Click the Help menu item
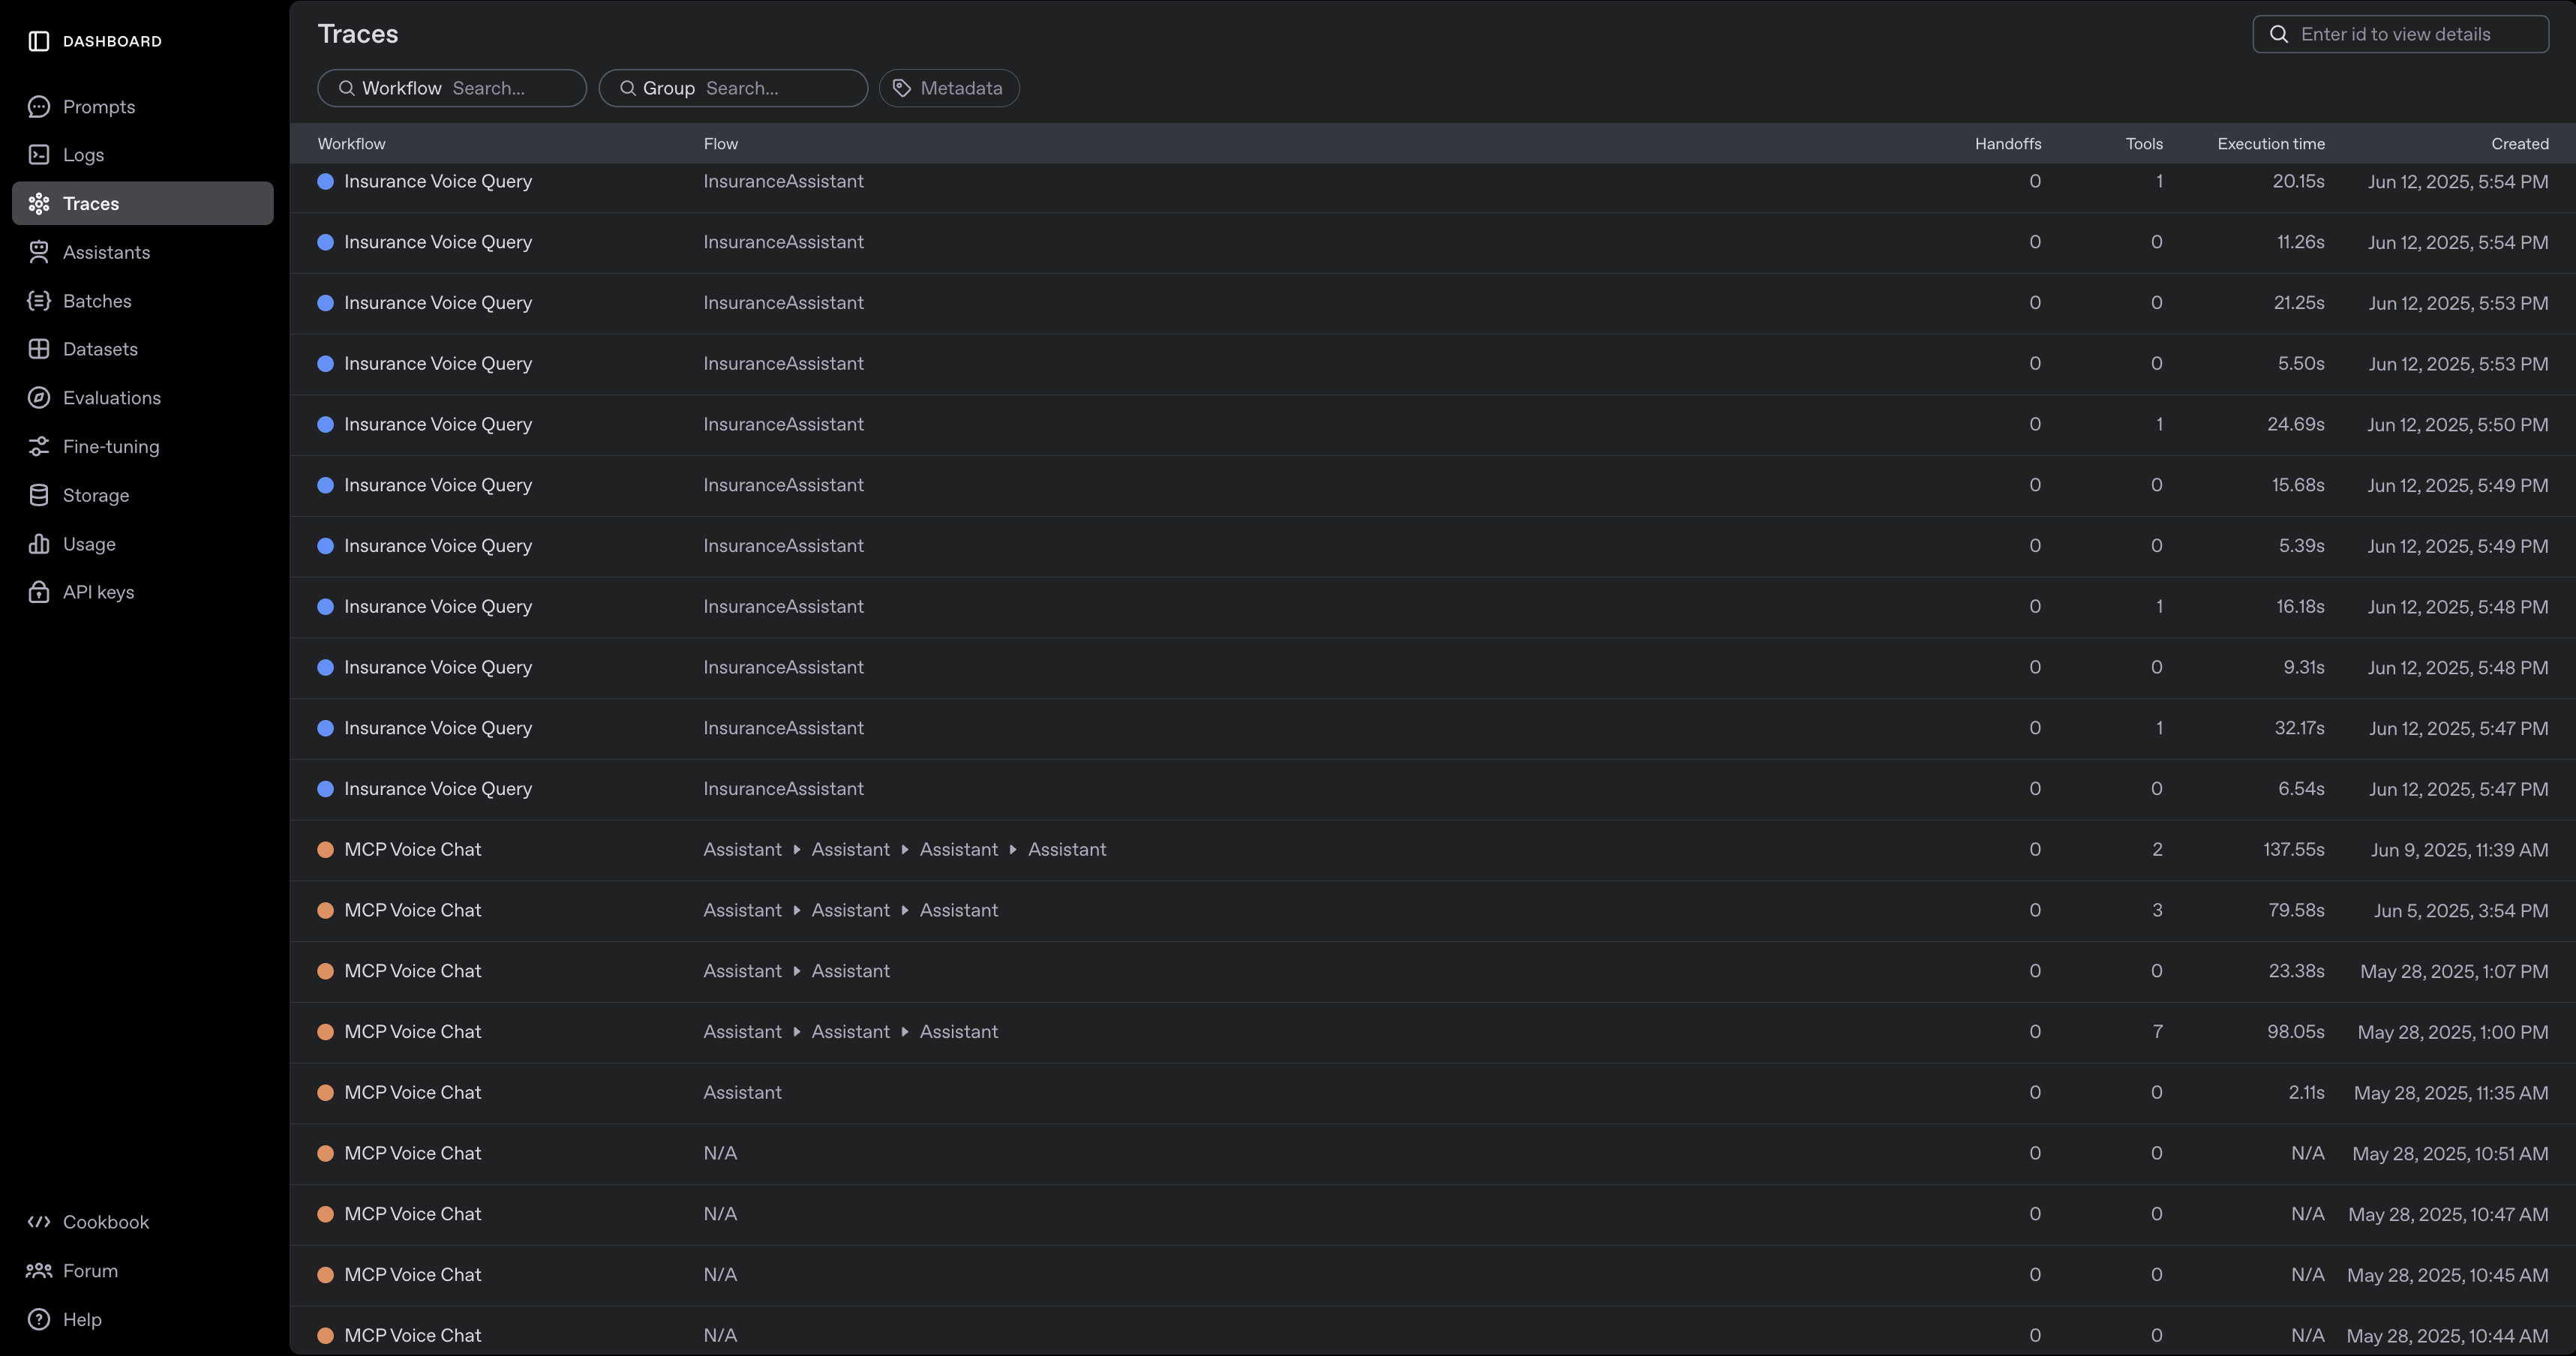 coord(82,1320)
